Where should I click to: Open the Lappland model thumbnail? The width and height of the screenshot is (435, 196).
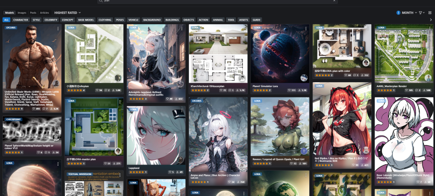click(x=156, y=136)
